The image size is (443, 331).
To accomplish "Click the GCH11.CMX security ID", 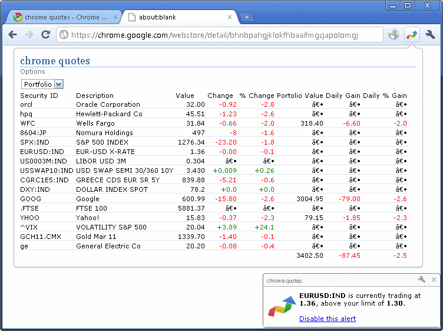I will (41, 237).
